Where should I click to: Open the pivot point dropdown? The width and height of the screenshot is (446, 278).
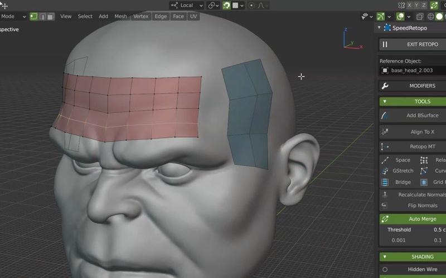point(213,5)
